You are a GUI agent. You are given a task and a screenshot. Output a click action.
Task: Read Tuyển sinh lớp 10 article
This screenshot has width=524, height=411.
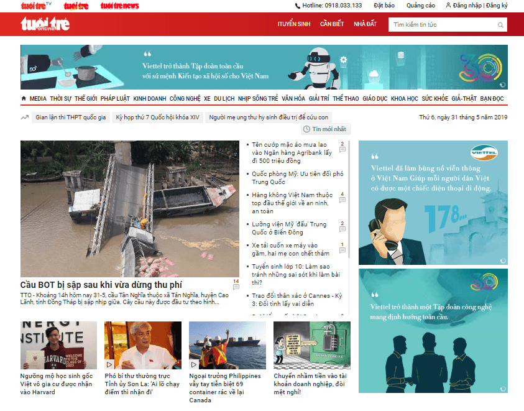point(296,275)
